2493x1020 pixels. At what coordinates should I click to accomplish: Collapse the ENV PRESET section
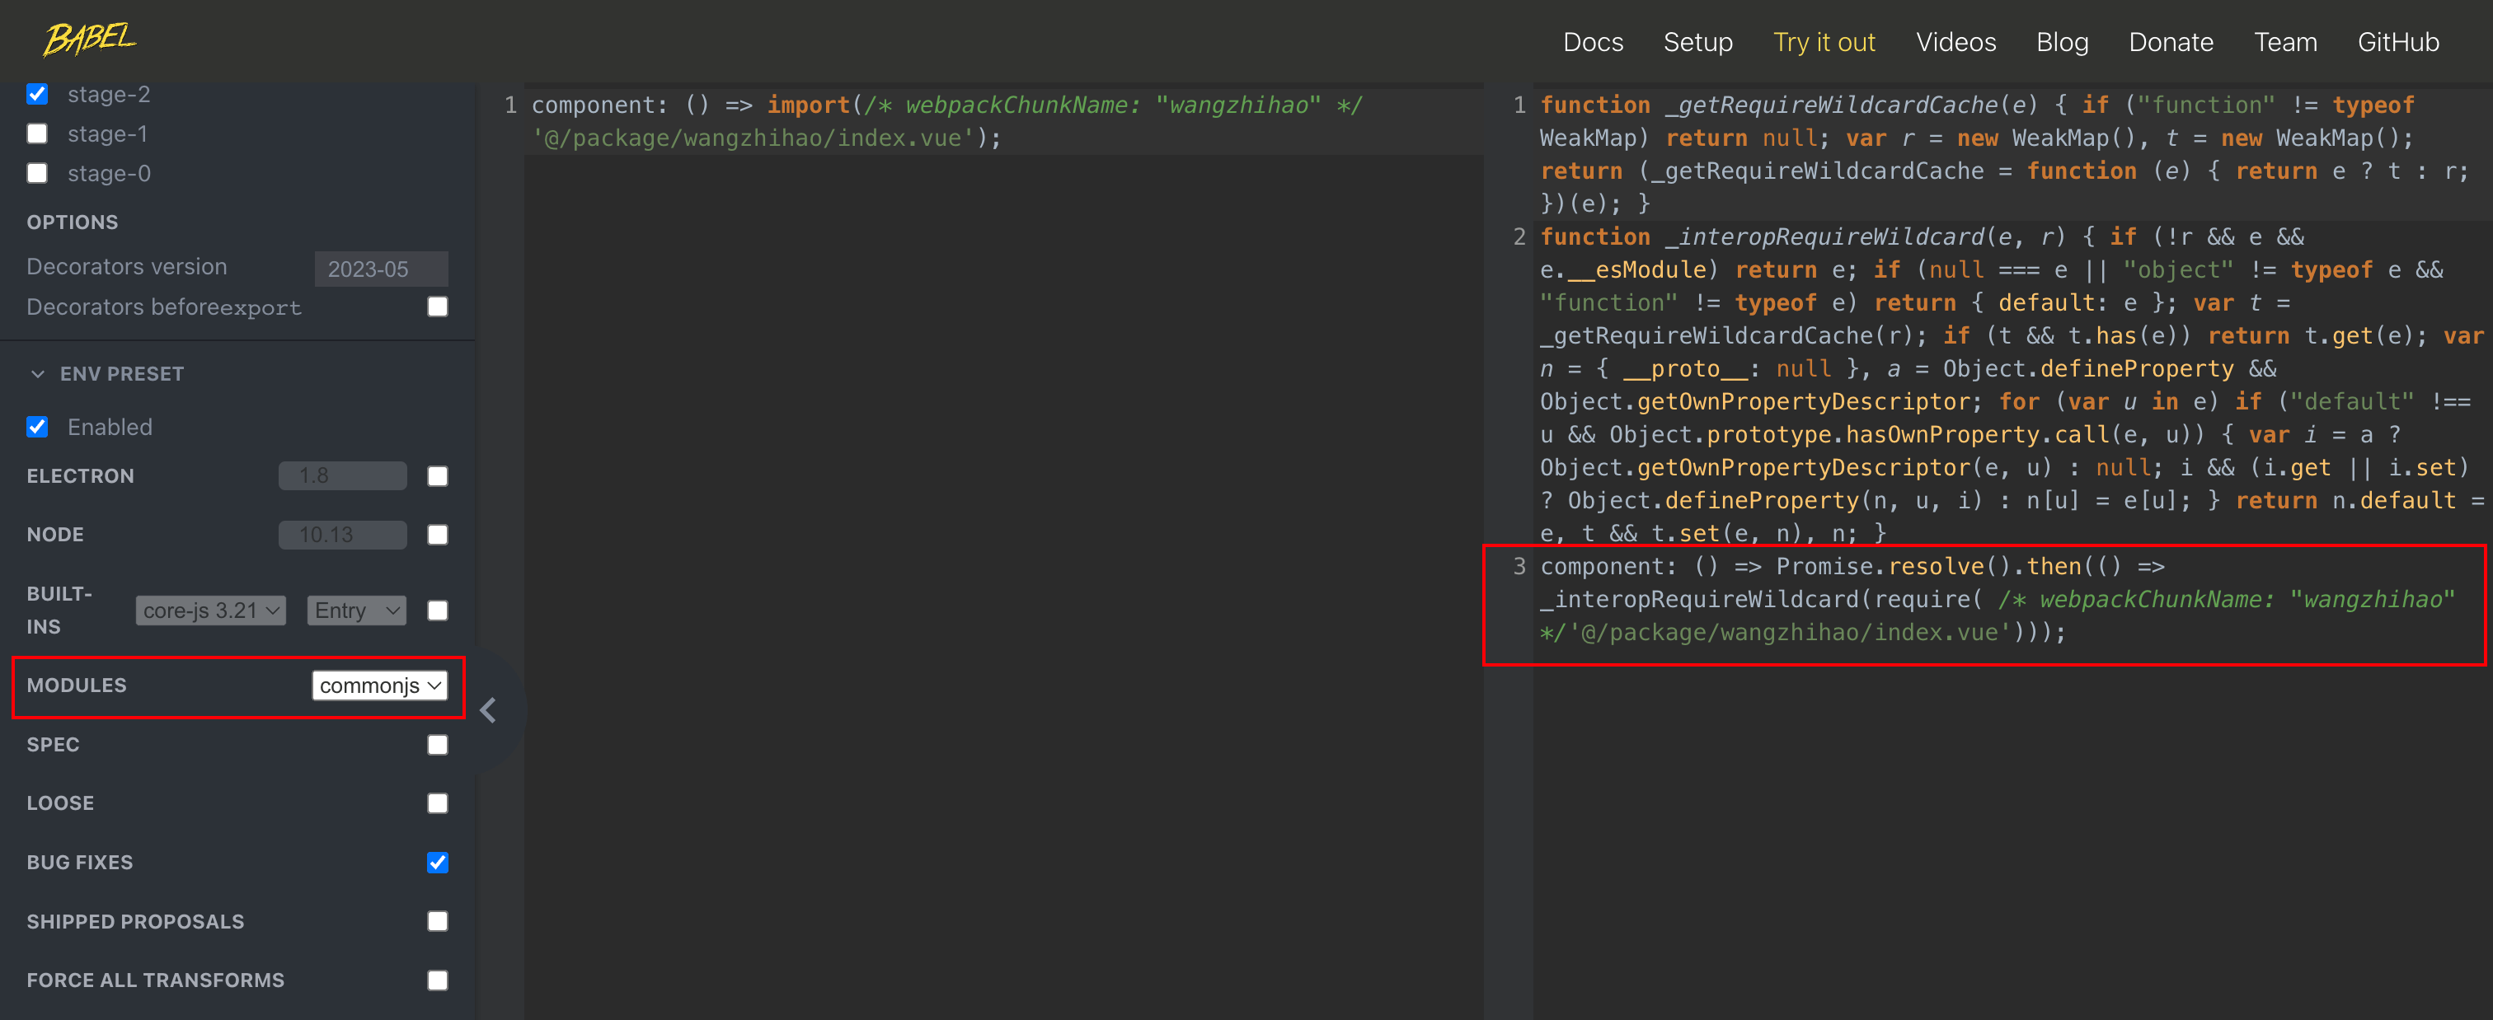pyautogui.click(x=38, y=373)
